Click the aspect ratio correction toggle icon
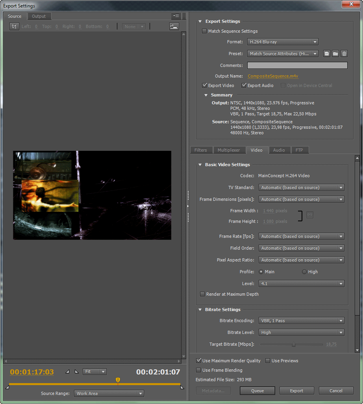Viewport: 363px width, 404px height. click(x=174, y=26)
